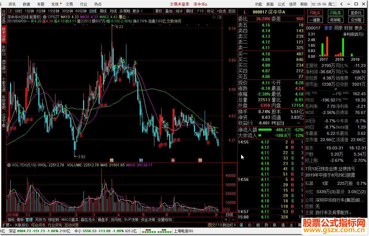
Task: Click the 交易未登录 login link
Action: [179, 4]
